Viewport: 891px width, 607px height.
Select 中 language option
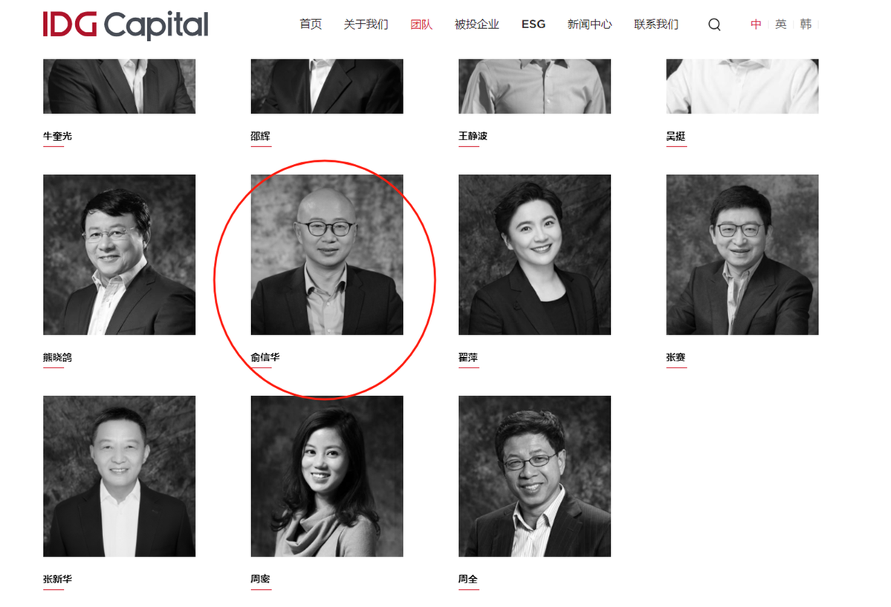[756, 24]
